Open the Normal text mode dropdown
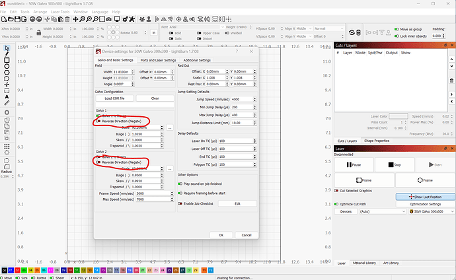The width and height of the screenshot is (456, 280). (x=328, y=28)
